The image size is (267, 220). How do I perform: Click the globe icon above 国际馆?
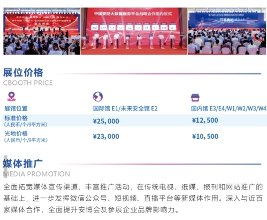(98, 97)
